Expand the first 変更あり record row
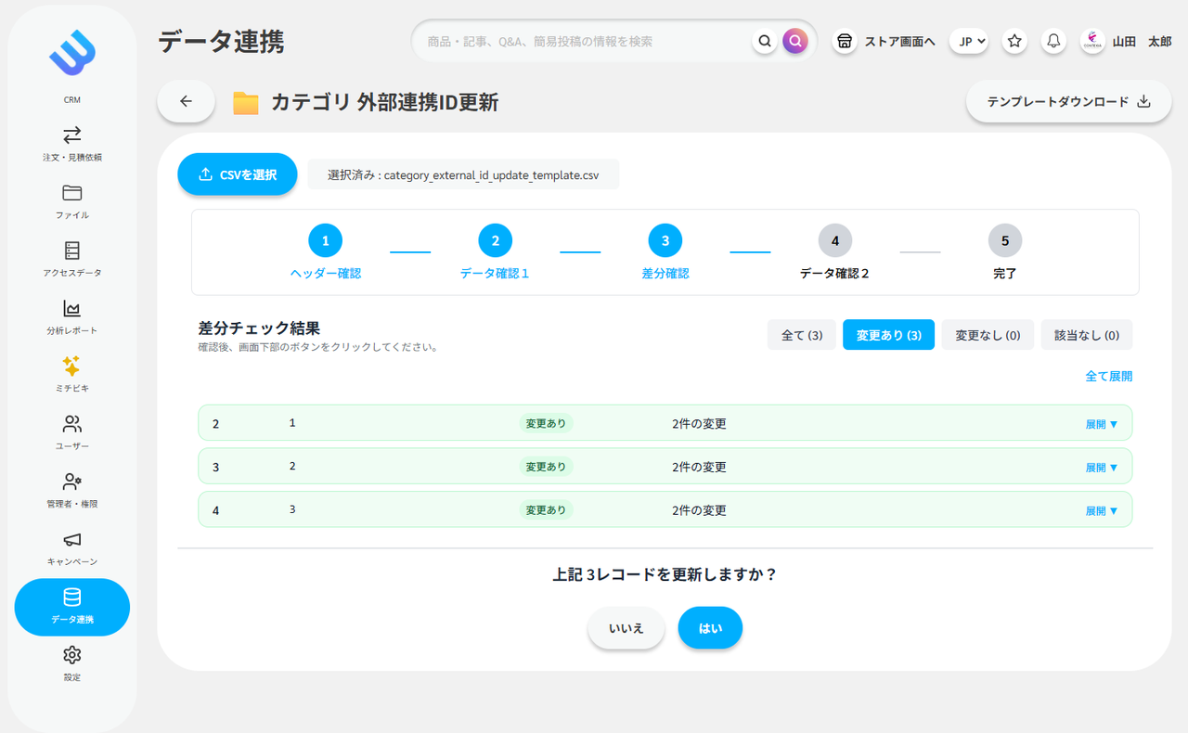This screenshot has height=733, width=1188. [1101, 423]
